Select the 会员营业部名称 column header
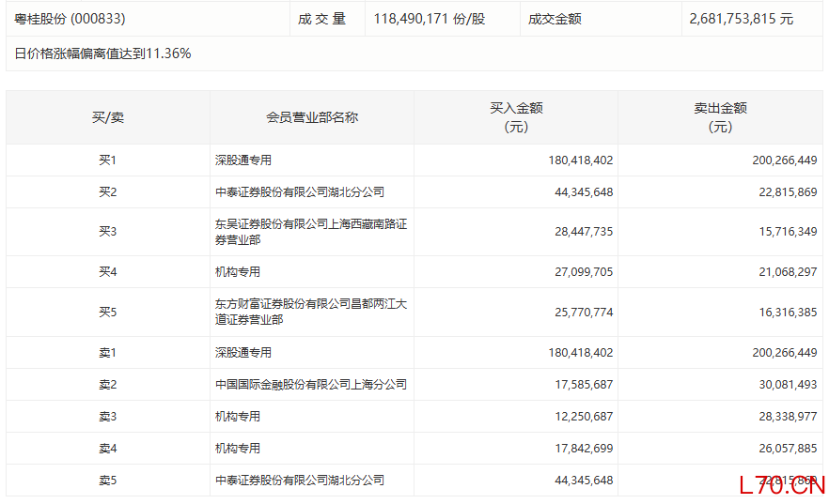The width and height of the screenshot is (829, 504). click(311, 117)
